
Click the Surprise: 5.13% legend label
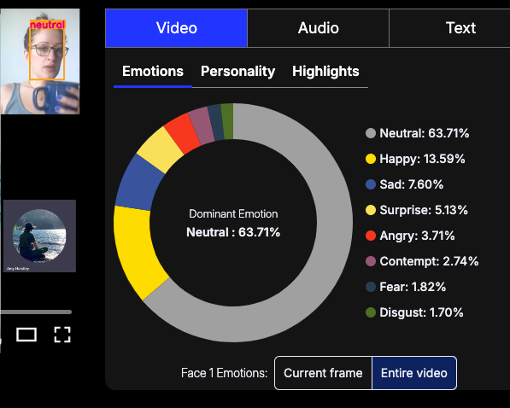[424, 210]
